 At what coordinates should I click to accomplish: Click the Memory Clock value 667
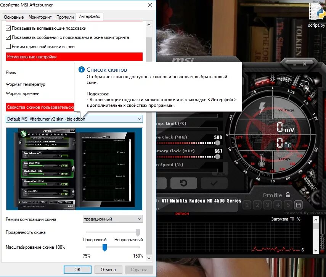(218, 151)
